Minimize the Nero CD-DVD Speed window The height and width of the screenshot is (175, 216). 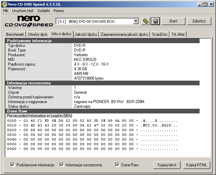coord(200,4)
